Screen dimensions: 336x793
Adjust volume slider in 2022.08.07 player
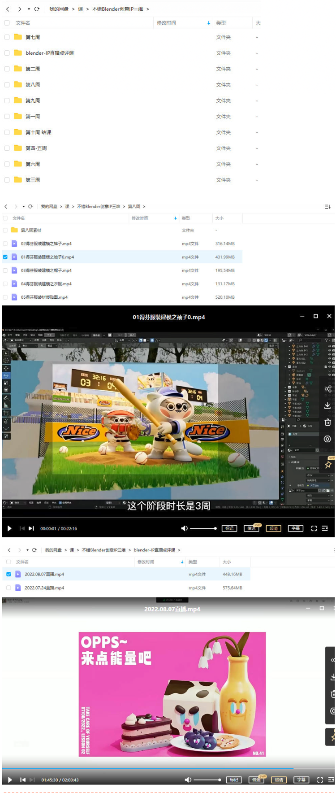[x=207, y=780]
